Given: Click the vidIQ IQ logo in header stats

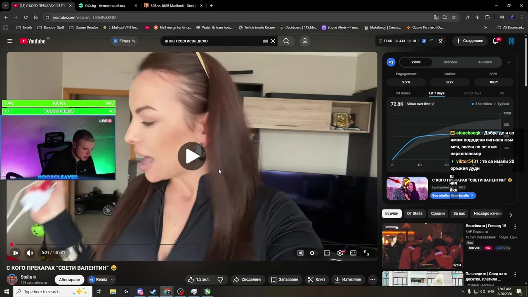Looking at the screenshot, I should tap(424, 41).
